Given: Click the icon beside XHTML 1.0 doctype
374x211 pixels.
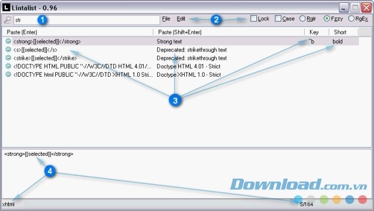Looking at the screenshot, I should click(8, 74).
